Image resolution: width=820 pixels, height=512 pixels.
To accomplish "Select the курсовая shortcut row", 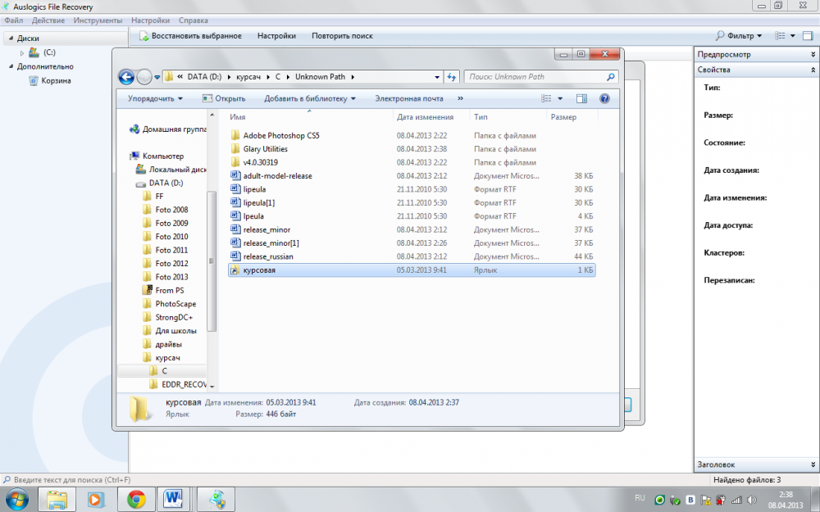I will coord(412,270).
